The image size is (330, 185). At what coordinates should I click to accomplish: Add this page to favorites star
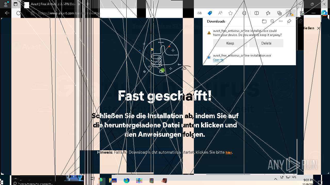click(x=230, y=13)
